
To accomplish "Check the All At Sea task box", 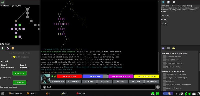I will click(x=164, y=81).
